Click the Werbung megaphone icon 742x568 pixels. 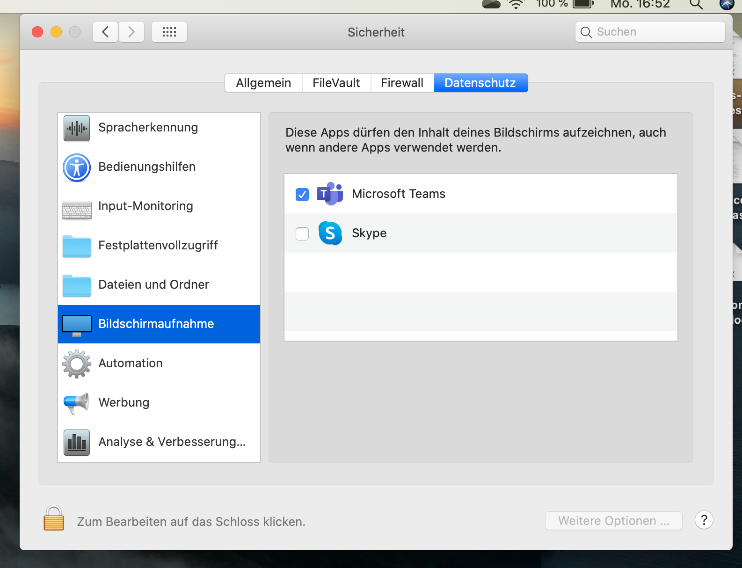point(76,403)
